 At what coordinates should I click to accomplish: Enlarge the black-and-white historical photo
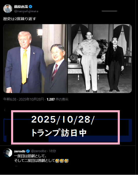click(100, 59)
